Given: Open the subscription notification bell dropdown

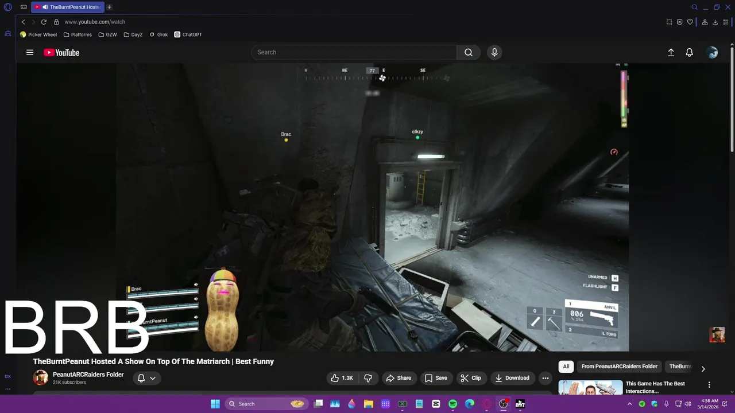Looking at the screenshot, I should (147, 378).
